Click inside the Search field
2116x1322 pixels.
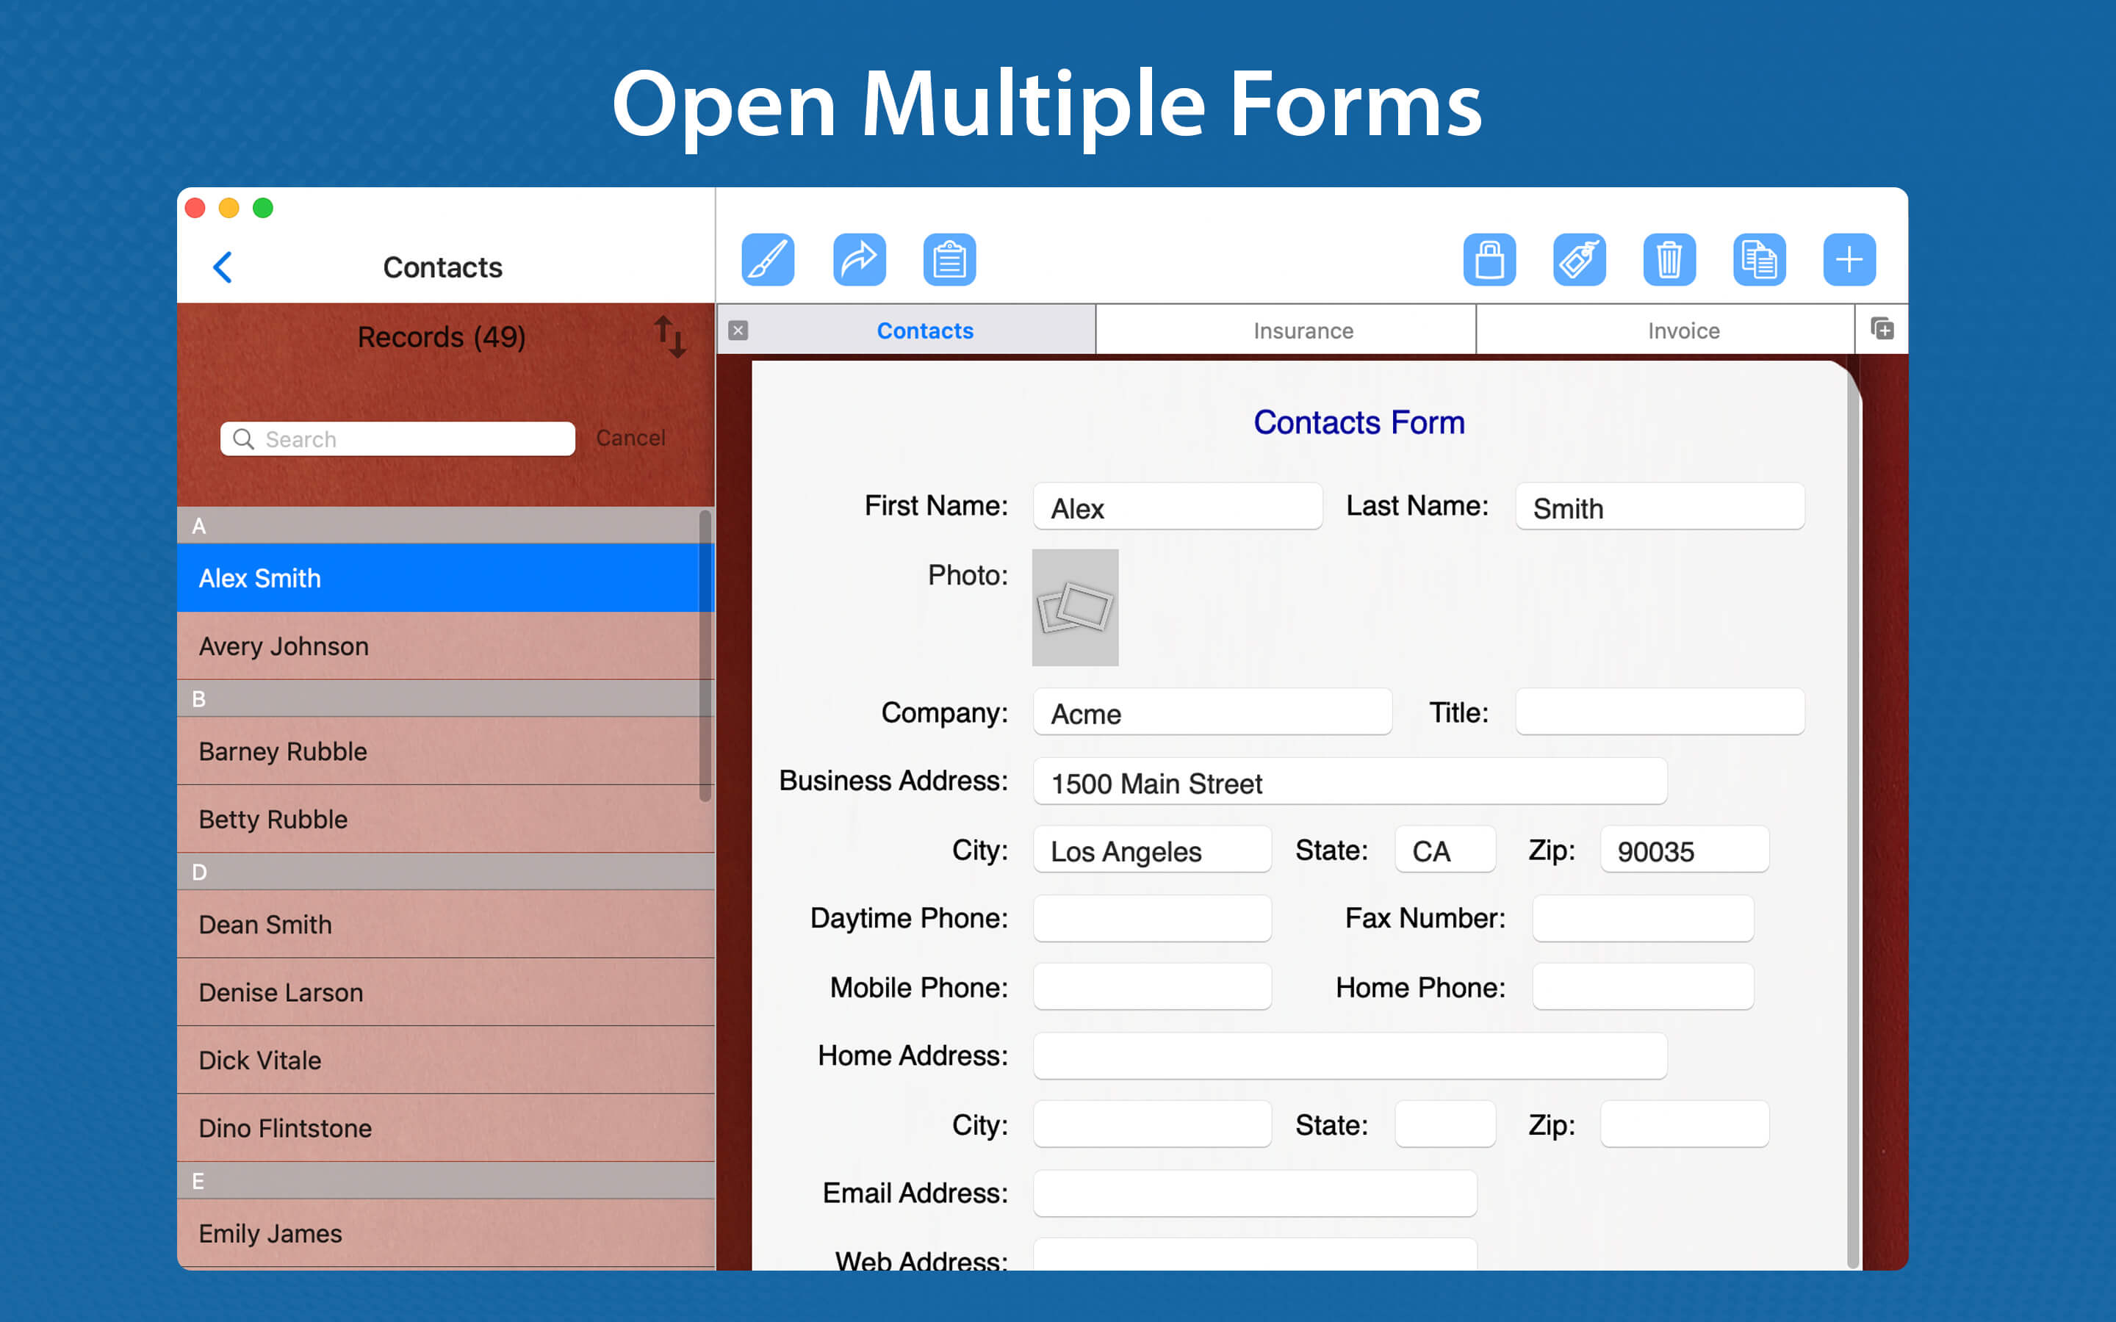[x=397, y=438]
